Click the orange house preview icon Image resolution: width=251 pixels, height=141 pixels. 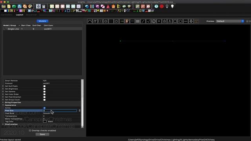tap(113, 6)
